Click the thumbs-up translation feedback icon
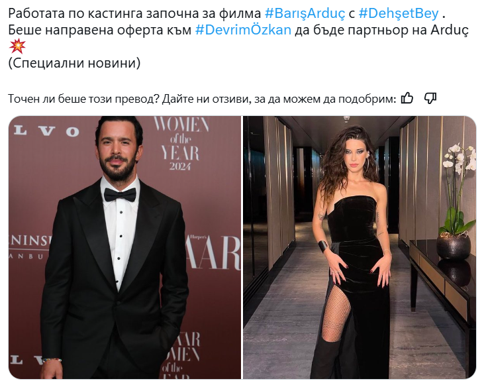The height and width of the screenshot is (387, 486). [x=407, y=98]
